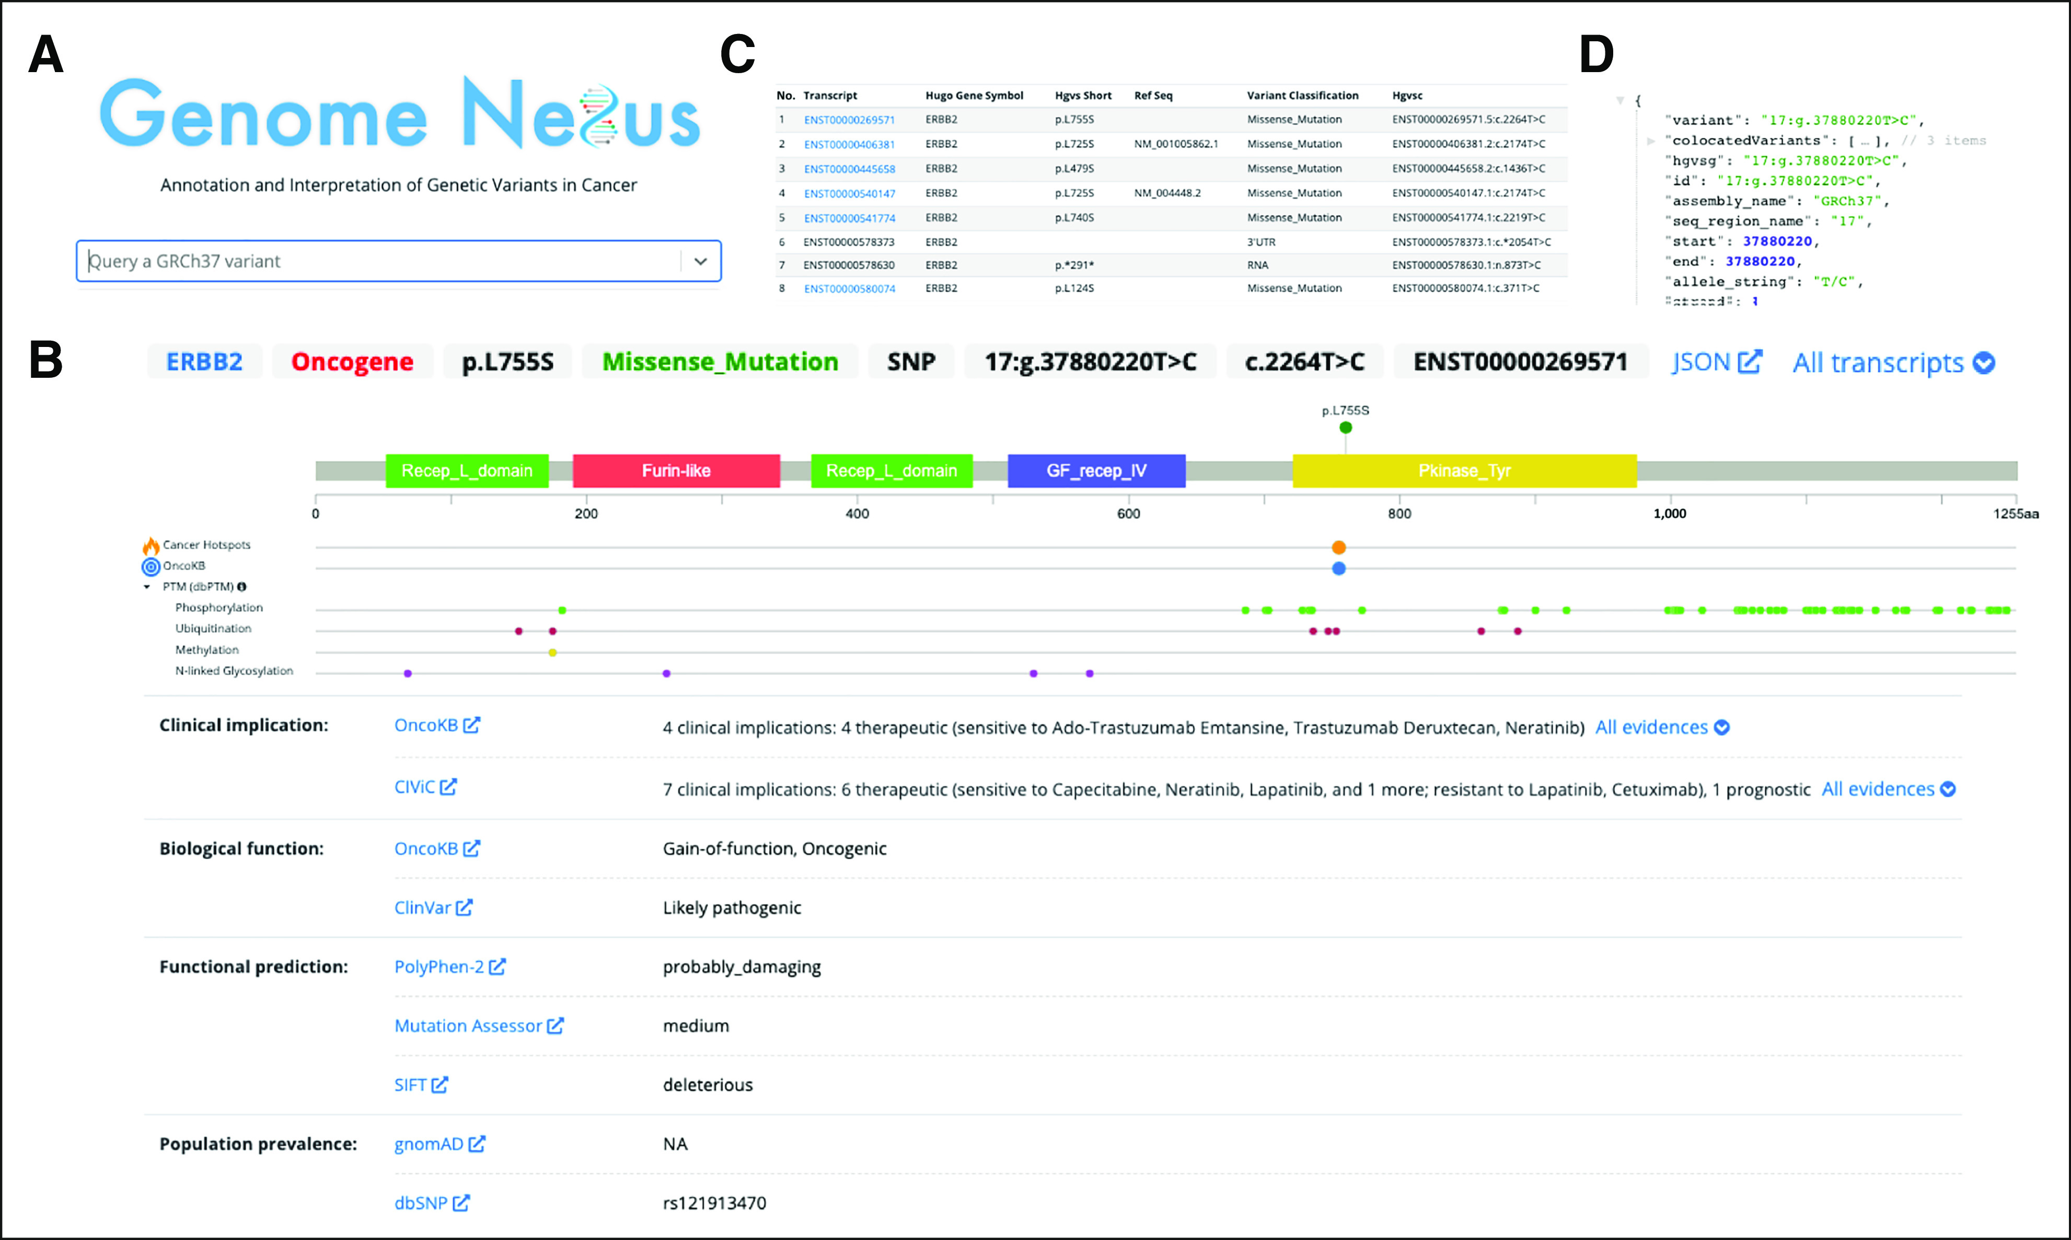Click external-link icon beside dbSNP
2071x1240 pixels.
[x=461, y=1202]
